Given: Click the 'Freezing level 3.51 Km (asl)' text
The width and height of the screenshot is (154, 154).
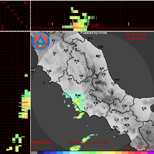Looking at the screenshot, I should pos(88,143).
